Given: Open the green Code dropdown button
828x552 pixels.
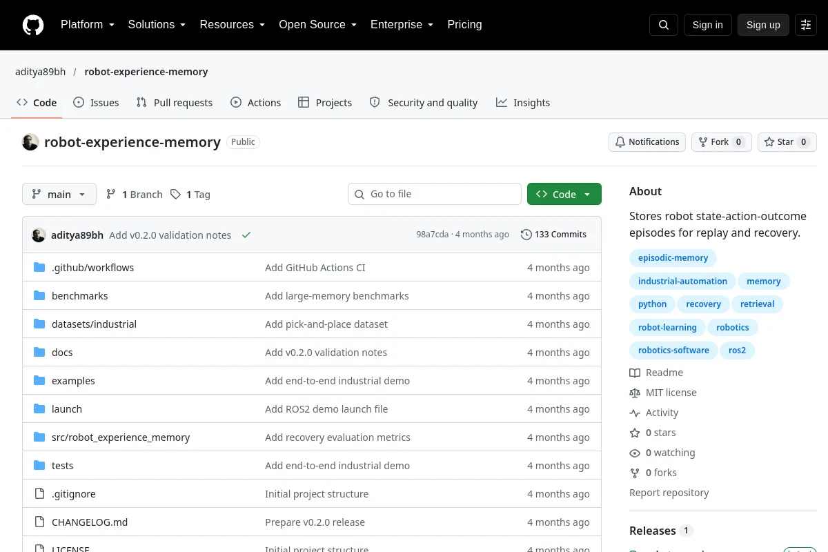Looking at the screenshot, I should (x=564, y=195).
